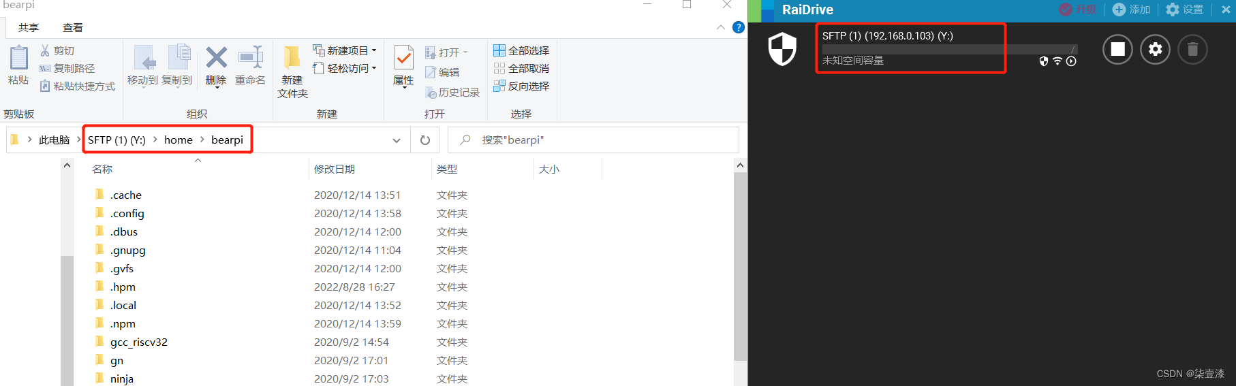Viewport: 1236px width, 386px height.
Task: Select the .gnupg folder
Action: (x=128, y=250)
